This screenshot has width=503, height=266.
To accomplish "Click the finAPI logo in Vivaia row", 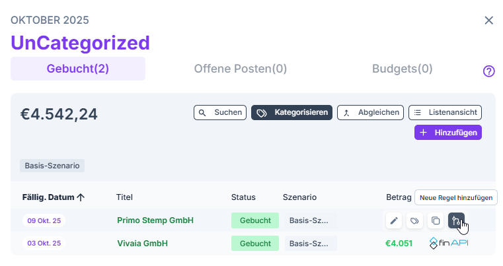I will 449,243.
